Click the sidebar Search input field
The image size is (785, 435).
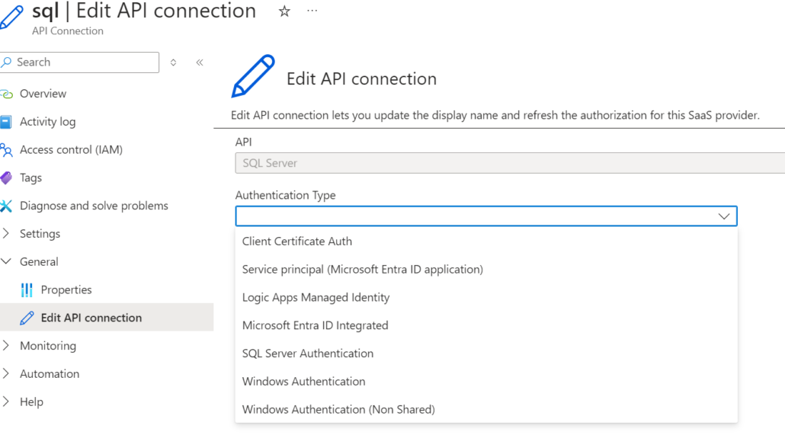point(79,62)
